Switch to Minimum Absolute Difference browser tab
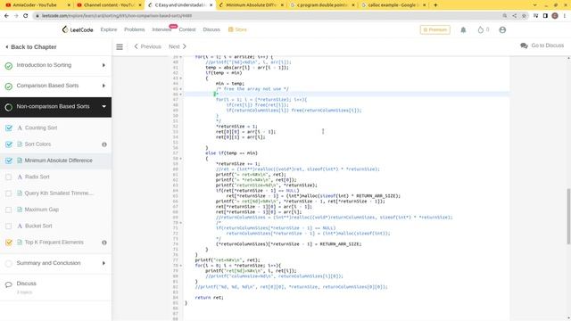Screen dimensions: 571x321 pos(251,5)
